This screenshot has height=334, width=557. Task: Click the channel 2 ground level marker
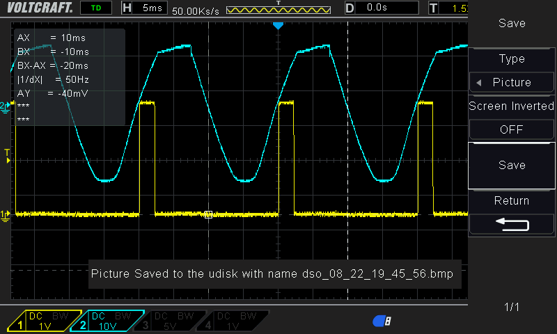tap(6, 106)
